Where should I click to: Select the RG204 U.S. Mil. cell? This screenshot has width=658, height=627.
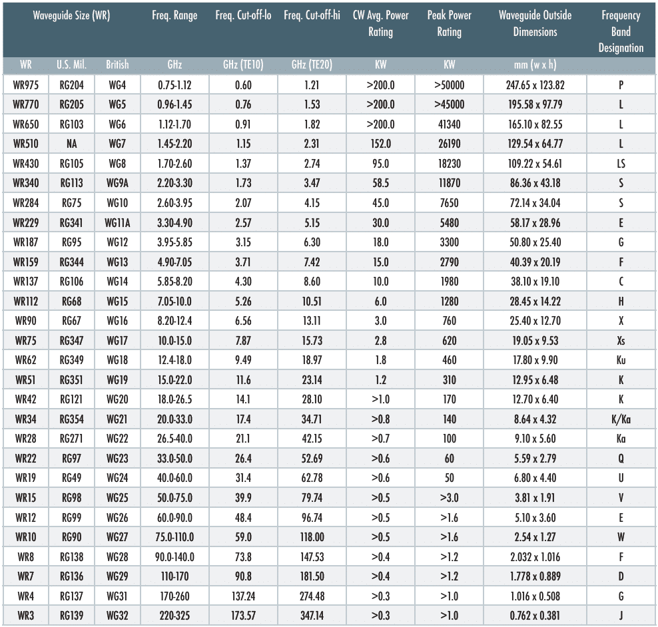click(x=71, y=85)
